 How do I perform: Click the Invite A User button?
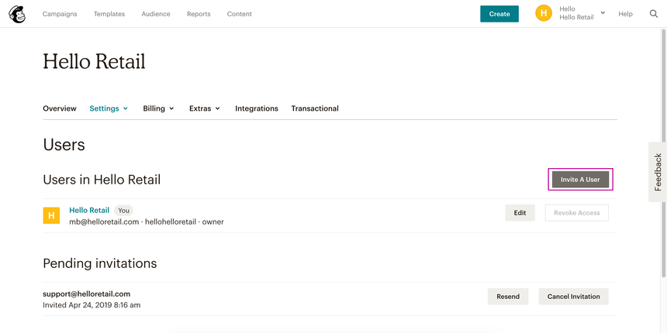click(x=580, y=180)
